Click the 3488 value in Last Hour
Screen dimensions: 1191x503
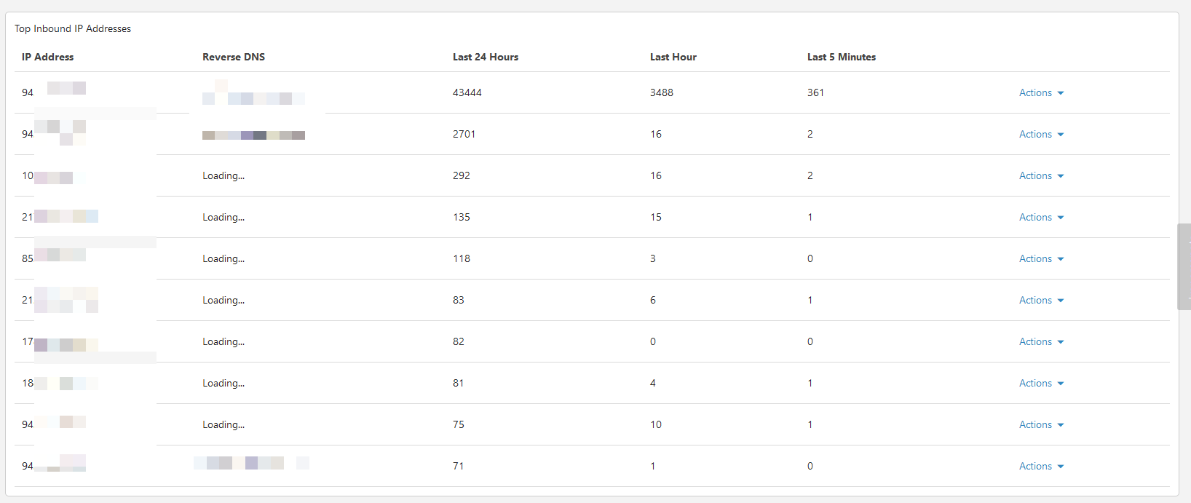662,93
